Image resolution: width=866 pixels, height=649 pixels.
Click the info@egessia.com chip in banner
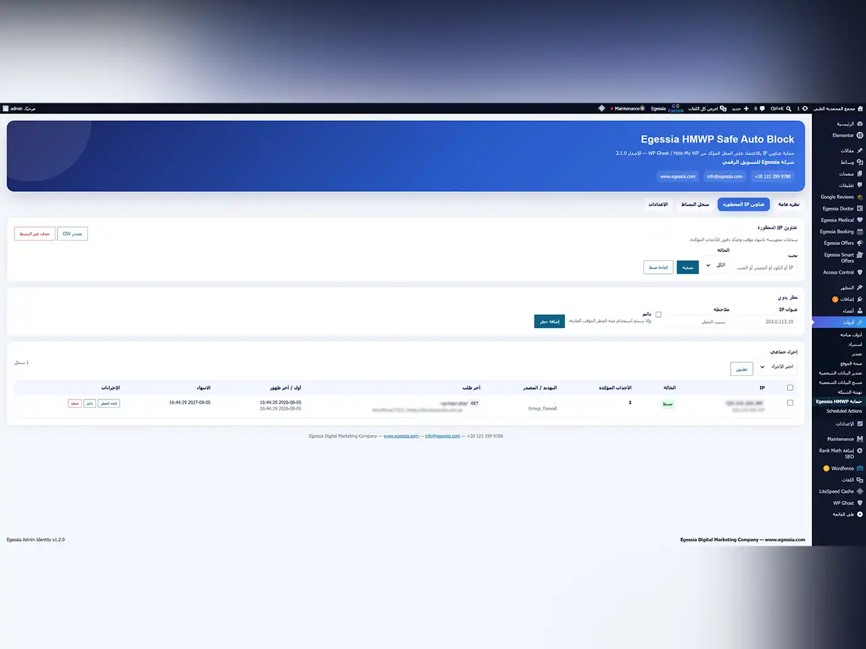(x=725, y=176)
